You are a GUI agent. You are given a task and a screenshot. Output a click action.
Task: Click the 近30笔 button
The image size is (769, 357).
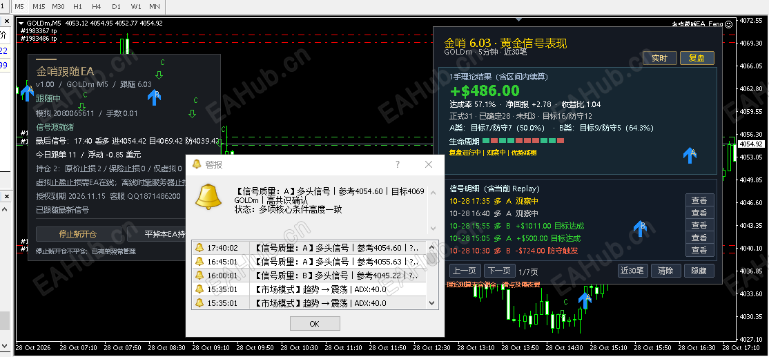pos(634,271)
